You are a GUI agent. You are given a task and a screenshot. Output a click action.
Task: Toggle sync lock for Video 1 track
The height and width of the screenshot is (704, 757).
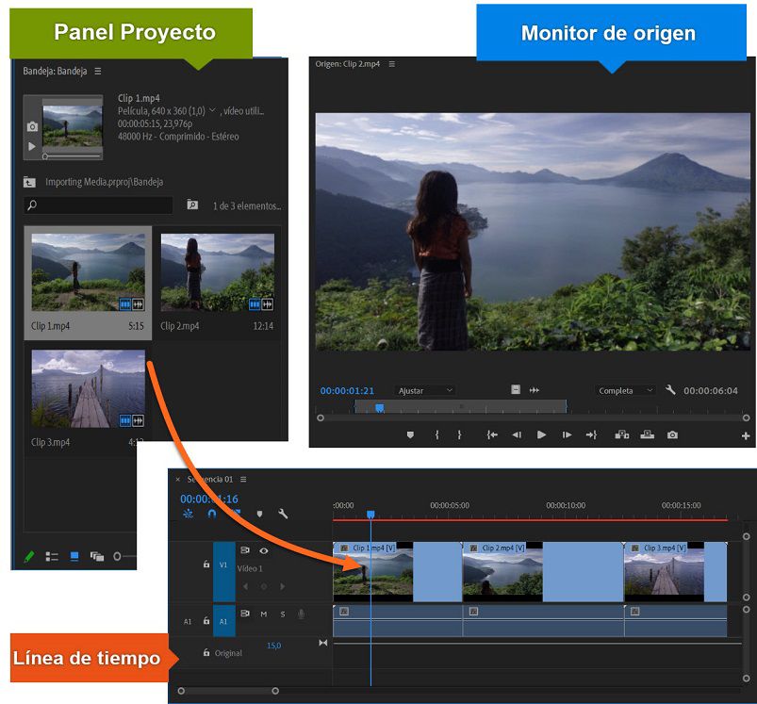tap(245, 550)
